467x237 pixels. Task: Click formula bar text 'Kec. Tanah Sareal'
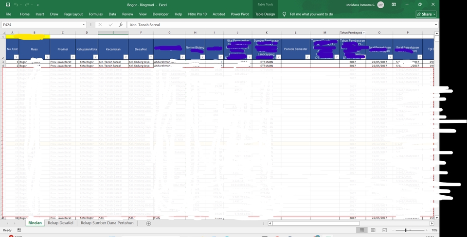pos(145,25)
